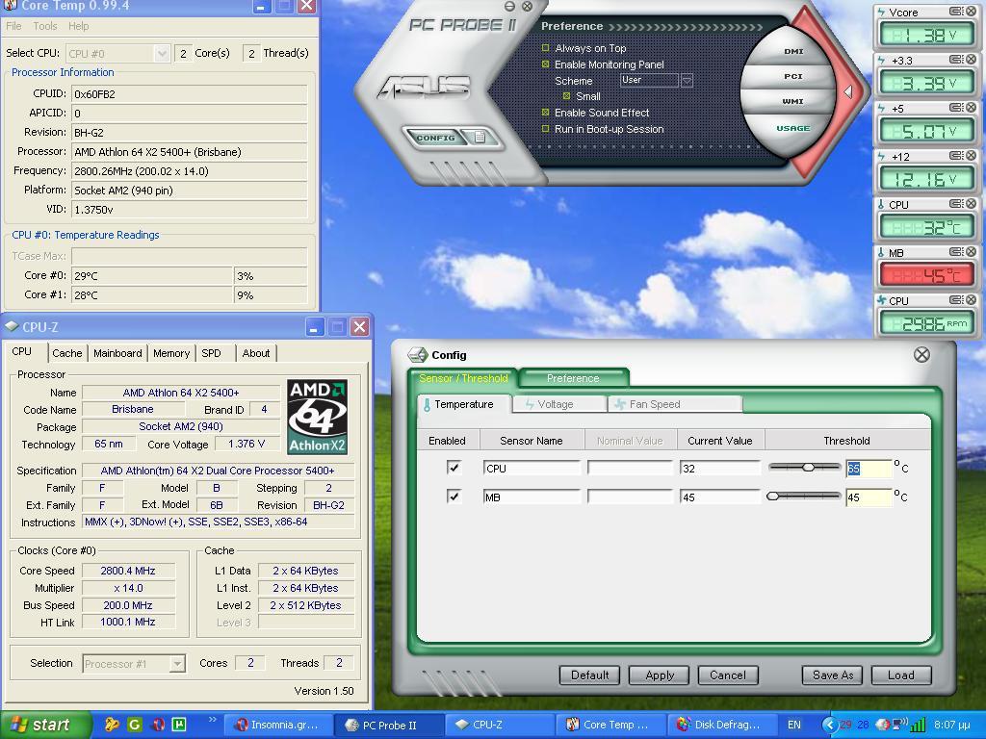Viewport: 986px width, 739px height.
Task: Toggle Enable Sound Effect checkbox
Action: point(545,113)
